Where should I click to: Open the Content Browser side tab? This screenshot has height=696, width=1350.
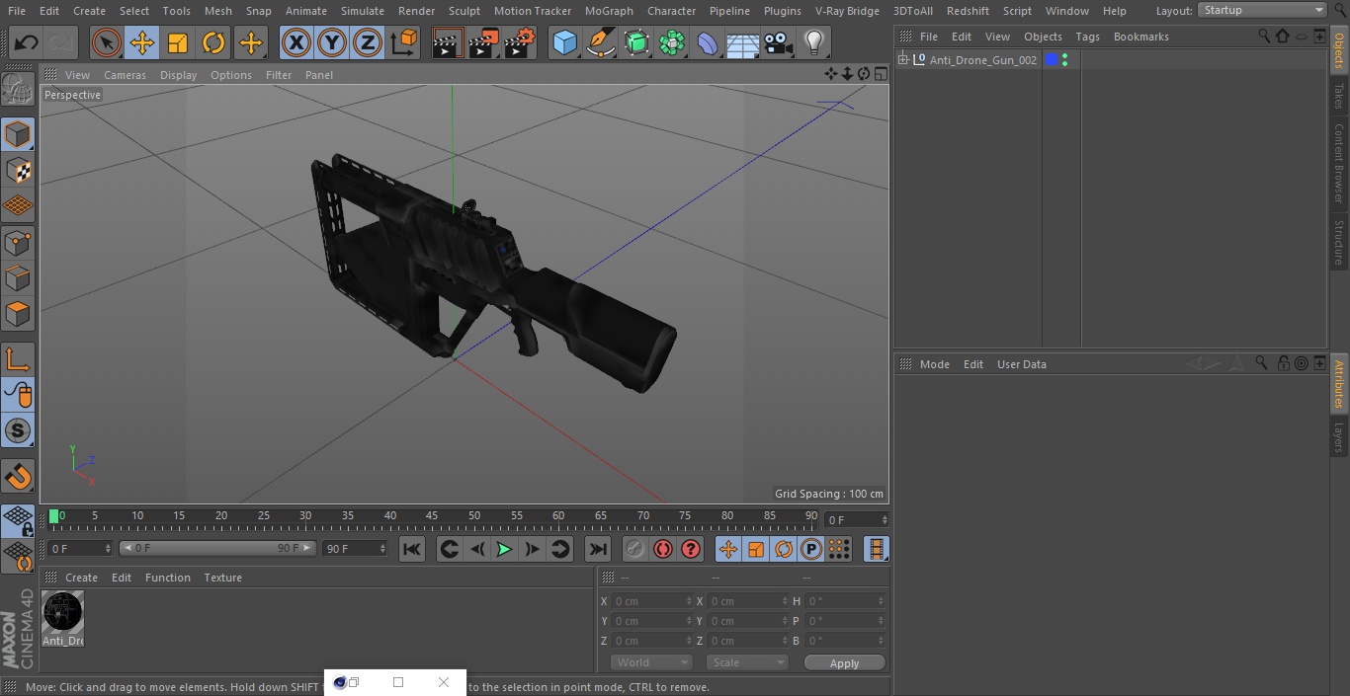pos(1339,162)
